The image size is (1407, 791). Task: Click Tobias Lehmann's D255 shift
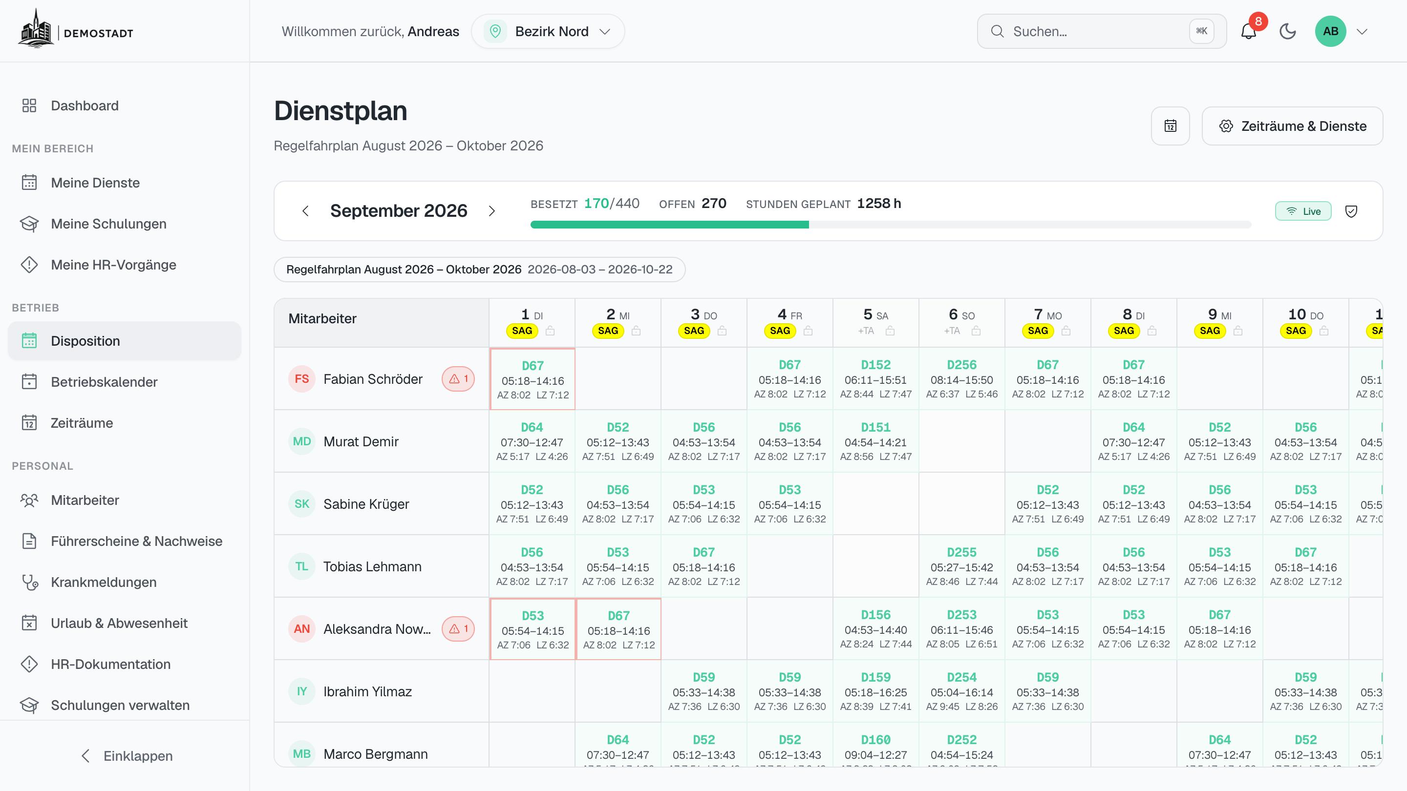click(961, 566)
